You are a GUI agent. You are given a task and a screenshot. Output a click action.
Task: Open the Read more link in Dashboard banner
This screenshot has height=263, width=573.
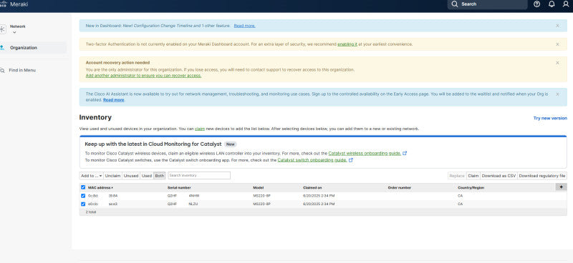244,26
